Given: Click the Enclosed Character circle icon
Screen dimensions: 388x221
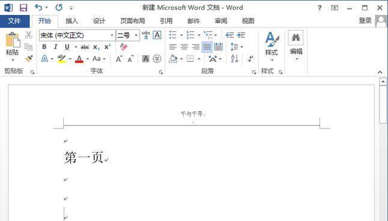Looking at the screenshot, I should point(157,59).
